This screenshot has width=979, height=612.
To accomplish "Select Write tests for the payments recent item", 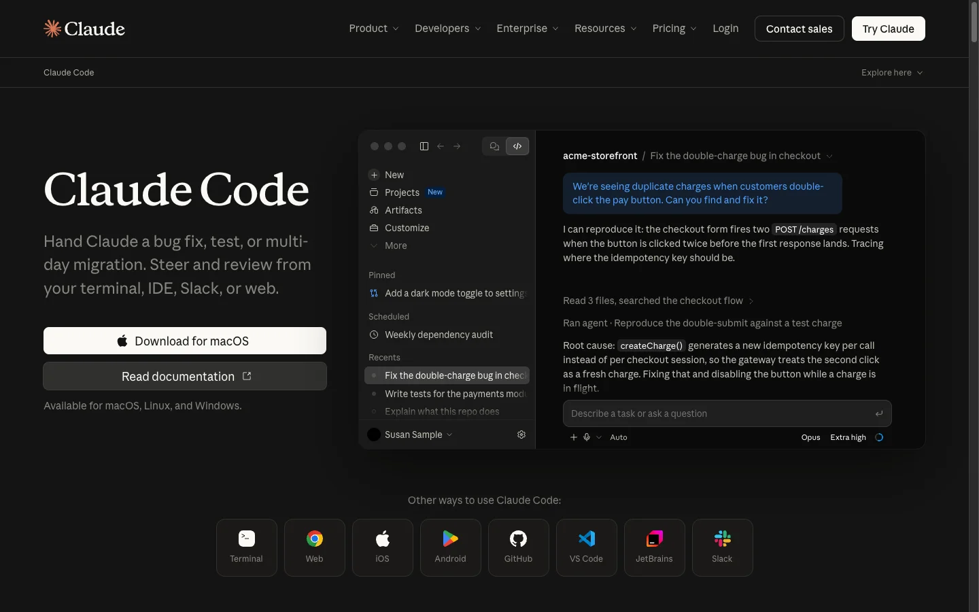I will click(447, 394).
